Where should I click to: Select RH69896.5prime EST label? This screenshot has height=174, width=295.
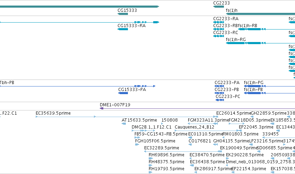pos(166,155)
